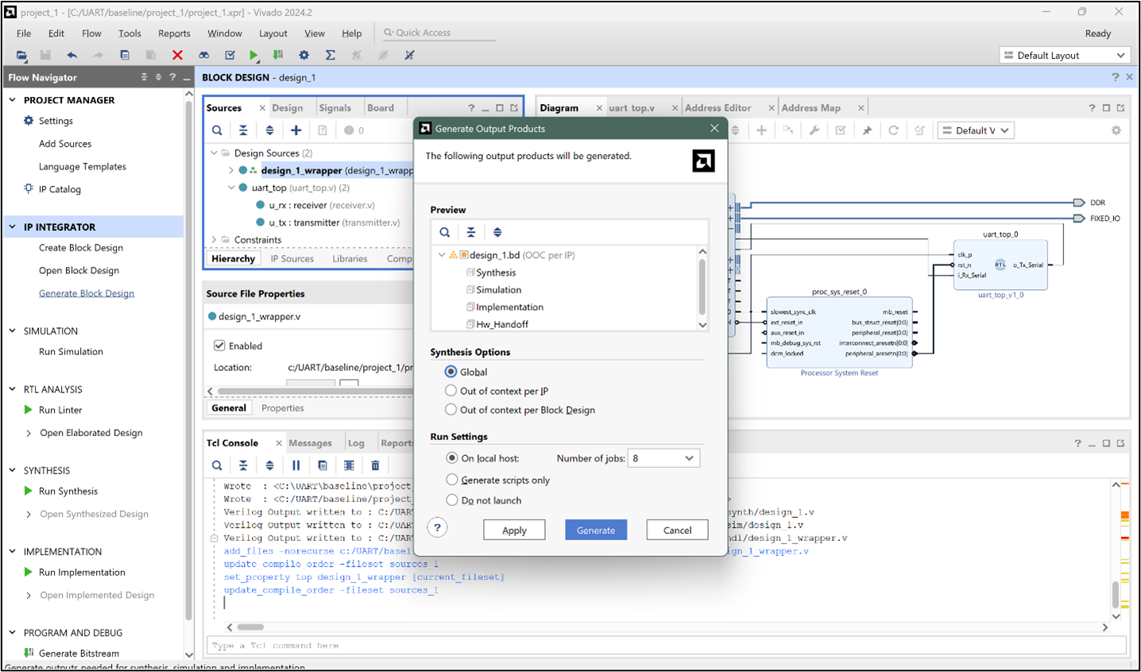Clear the Tcl Console using the trash icon
This screenshot has height=672, width=1141.
(x=375, y=465)
